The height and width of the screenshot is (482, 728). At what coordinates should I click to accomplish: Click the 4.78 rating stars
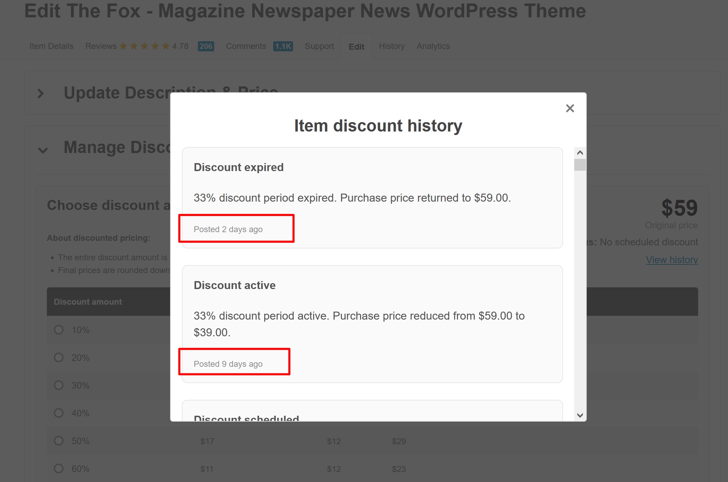(x=144, y=46)
